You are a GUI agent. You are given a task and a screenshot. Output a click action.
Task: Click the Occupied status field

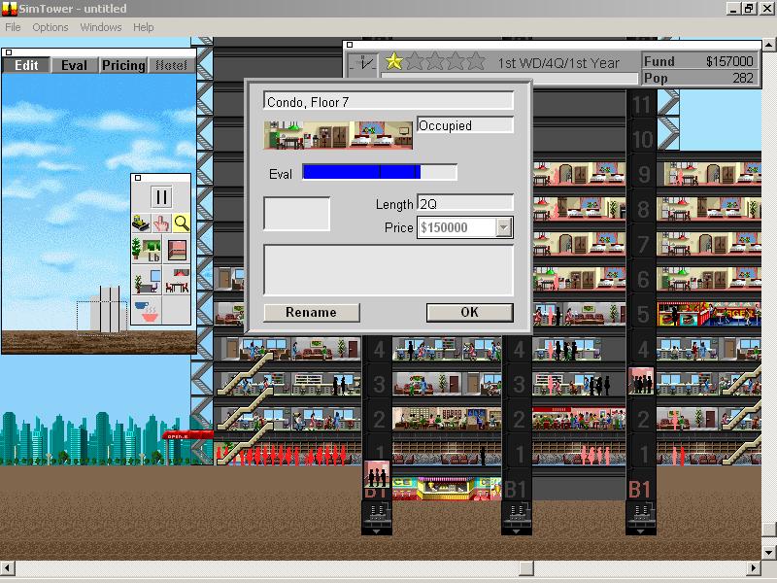(465, 125)
